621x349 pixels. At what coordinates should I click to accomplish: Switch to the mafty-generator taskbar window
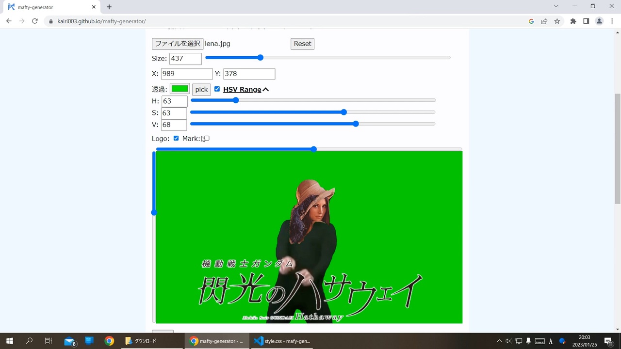coord(216,341)
